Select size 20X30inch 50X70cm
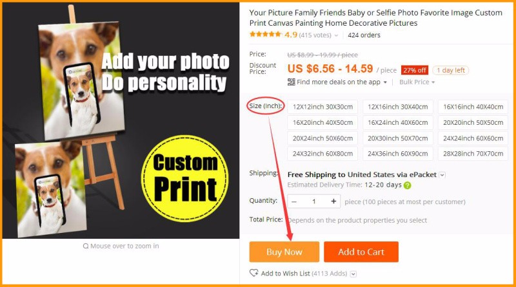Image resolution: width=516 pixels, height=287 pixels. click(398, 138)
